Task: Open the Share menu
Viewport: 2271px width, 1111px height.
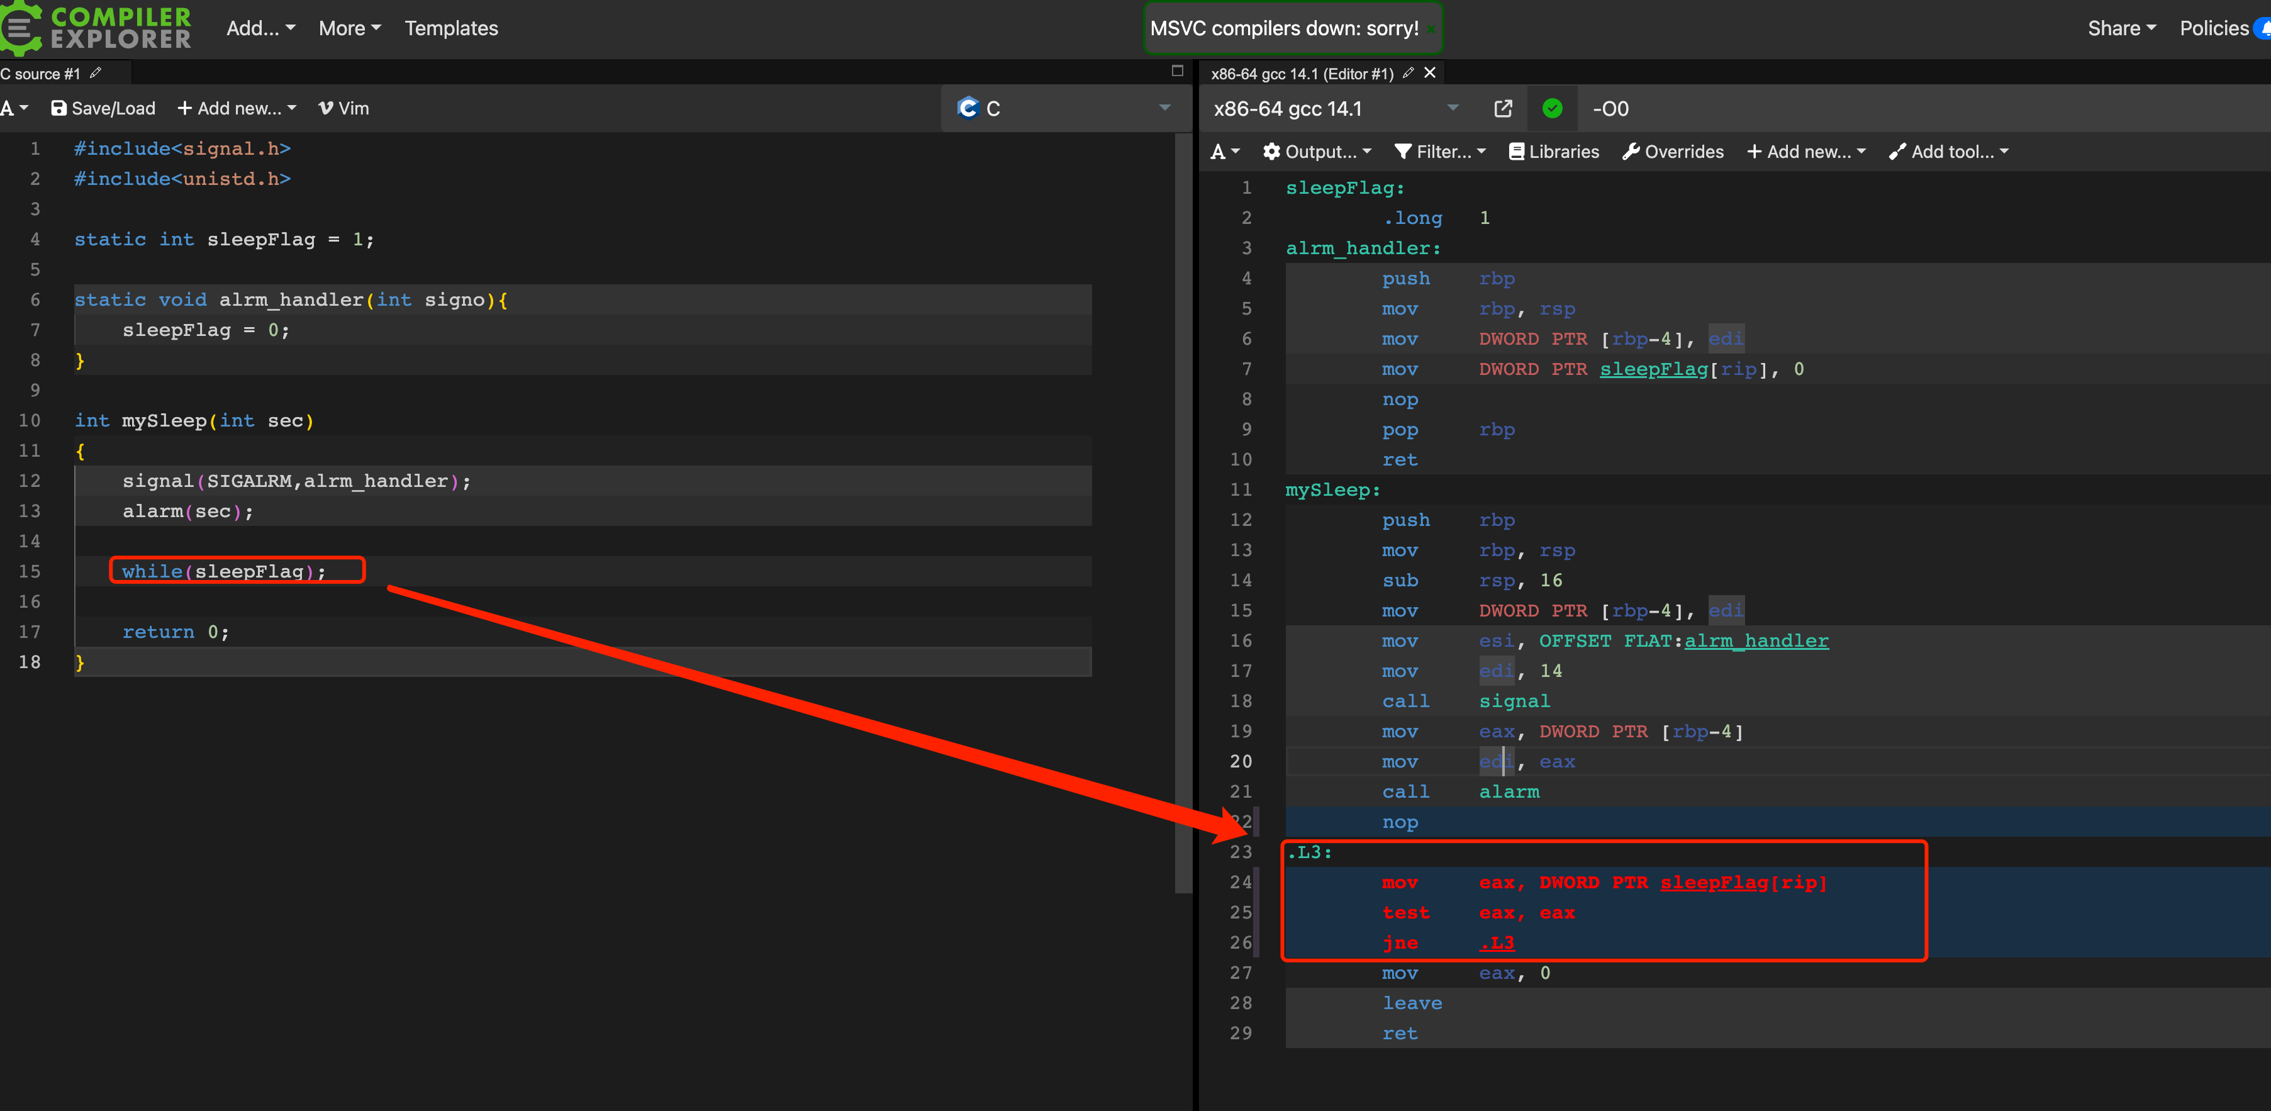Action: click(x=2121, y=28)
